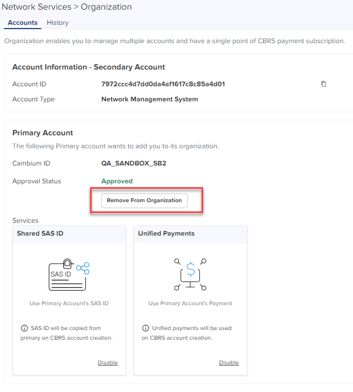Open the History tab
Image resolution: width=353 pixels, height=392 pixels.
(58, 23)
